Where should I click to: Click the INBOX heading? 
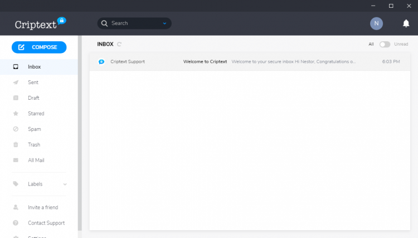tap(105, 44)
